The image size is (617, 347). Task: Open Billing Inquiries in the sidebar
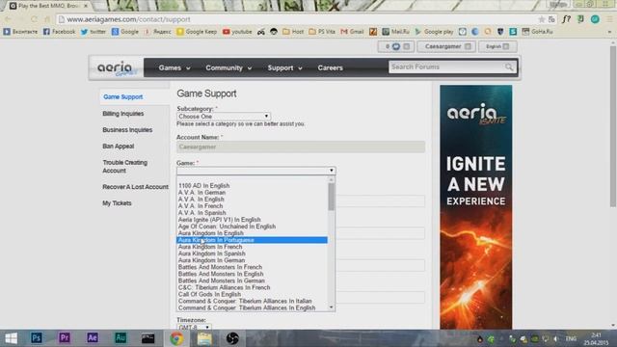click(x=123, y=114)
